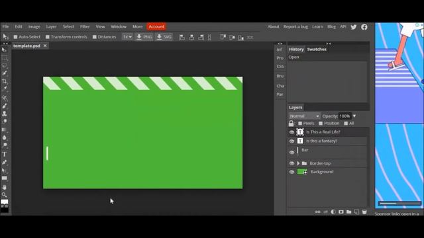Viewport: 424px width, 238px height.
Task: Open the Report a bug link
Action: 295,26
